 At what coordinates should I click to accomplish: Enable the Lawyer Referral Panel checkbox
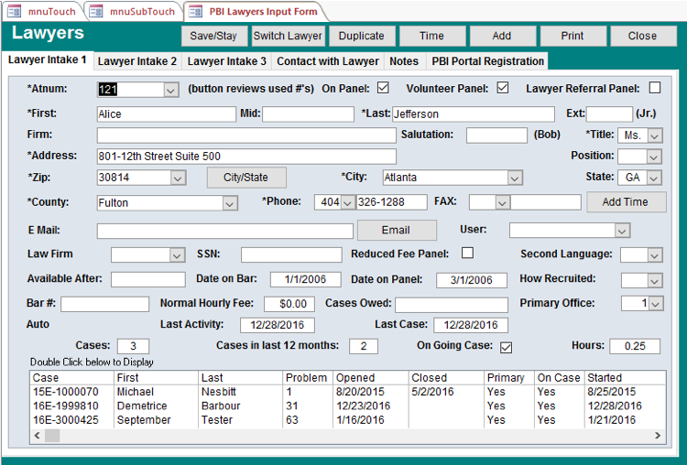654,89
